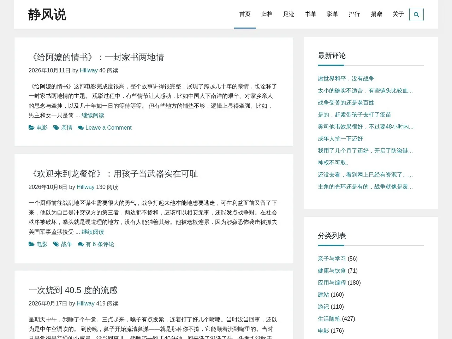Open the 健康与饮食 category
This screenshot has width=452, height=339.
332,271
